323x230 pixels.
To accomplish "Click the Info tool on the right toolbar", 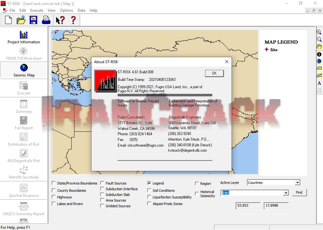I will (x=319, y=54).
